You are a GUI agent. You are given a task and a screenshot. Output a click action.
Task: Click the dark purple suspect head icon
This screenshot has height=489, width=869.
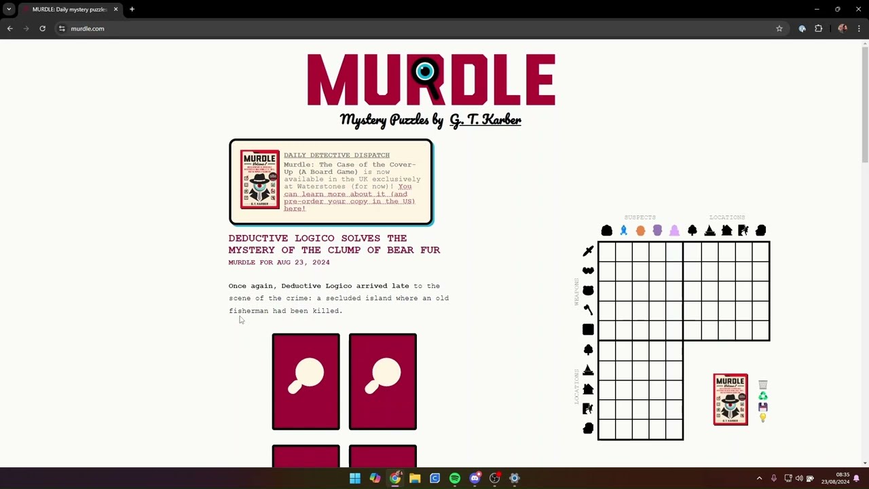tap(657, 231)
